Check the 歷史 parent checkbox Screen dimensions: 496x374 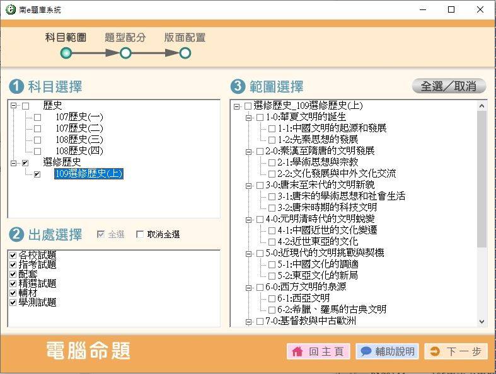[26, 106]
